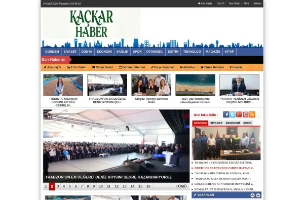The height and width of the screenshot is (200, 304).
Task: Open the TEKNOLOJİ menu category
Action: [192, 52]
